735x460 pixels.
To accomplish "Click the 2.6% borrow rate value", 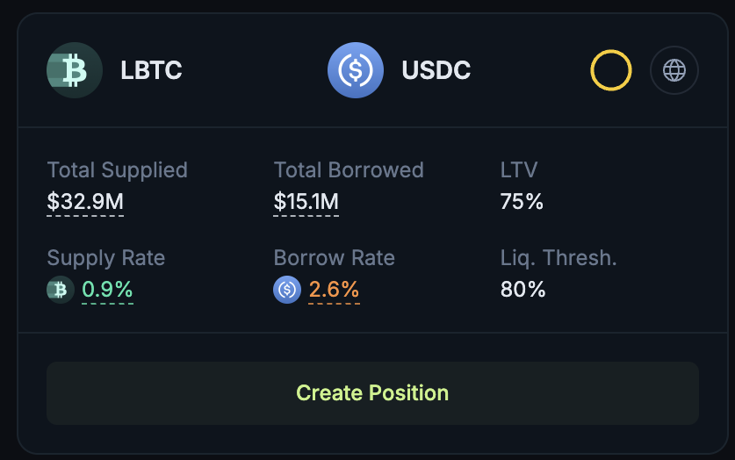I will (x=334, y=290).
